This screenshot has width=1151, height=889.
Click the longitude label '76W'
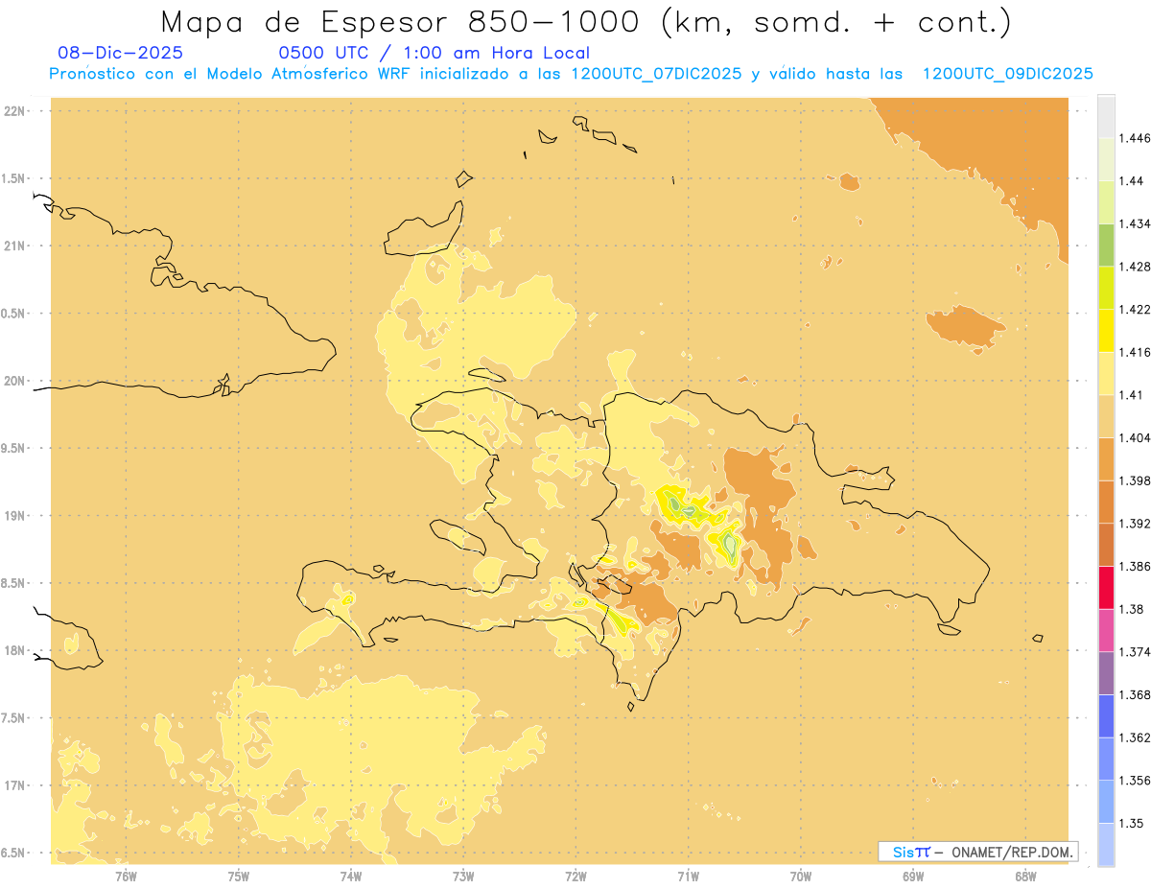tap(126, 876)
